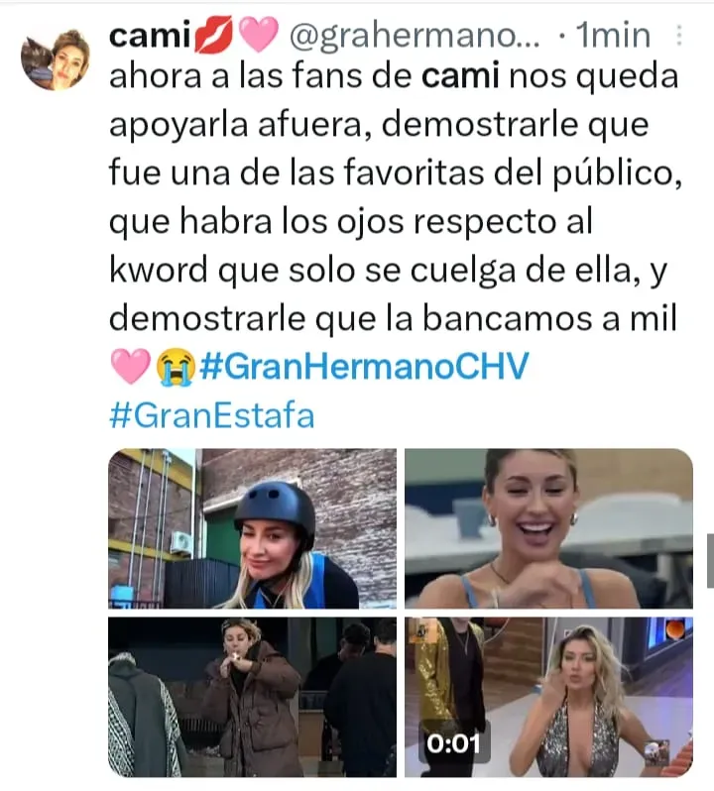Open the #GranHermanoCHV hashtag
Image resolution: width=714 pixels, height=791 pixels.
click(364, 367)
